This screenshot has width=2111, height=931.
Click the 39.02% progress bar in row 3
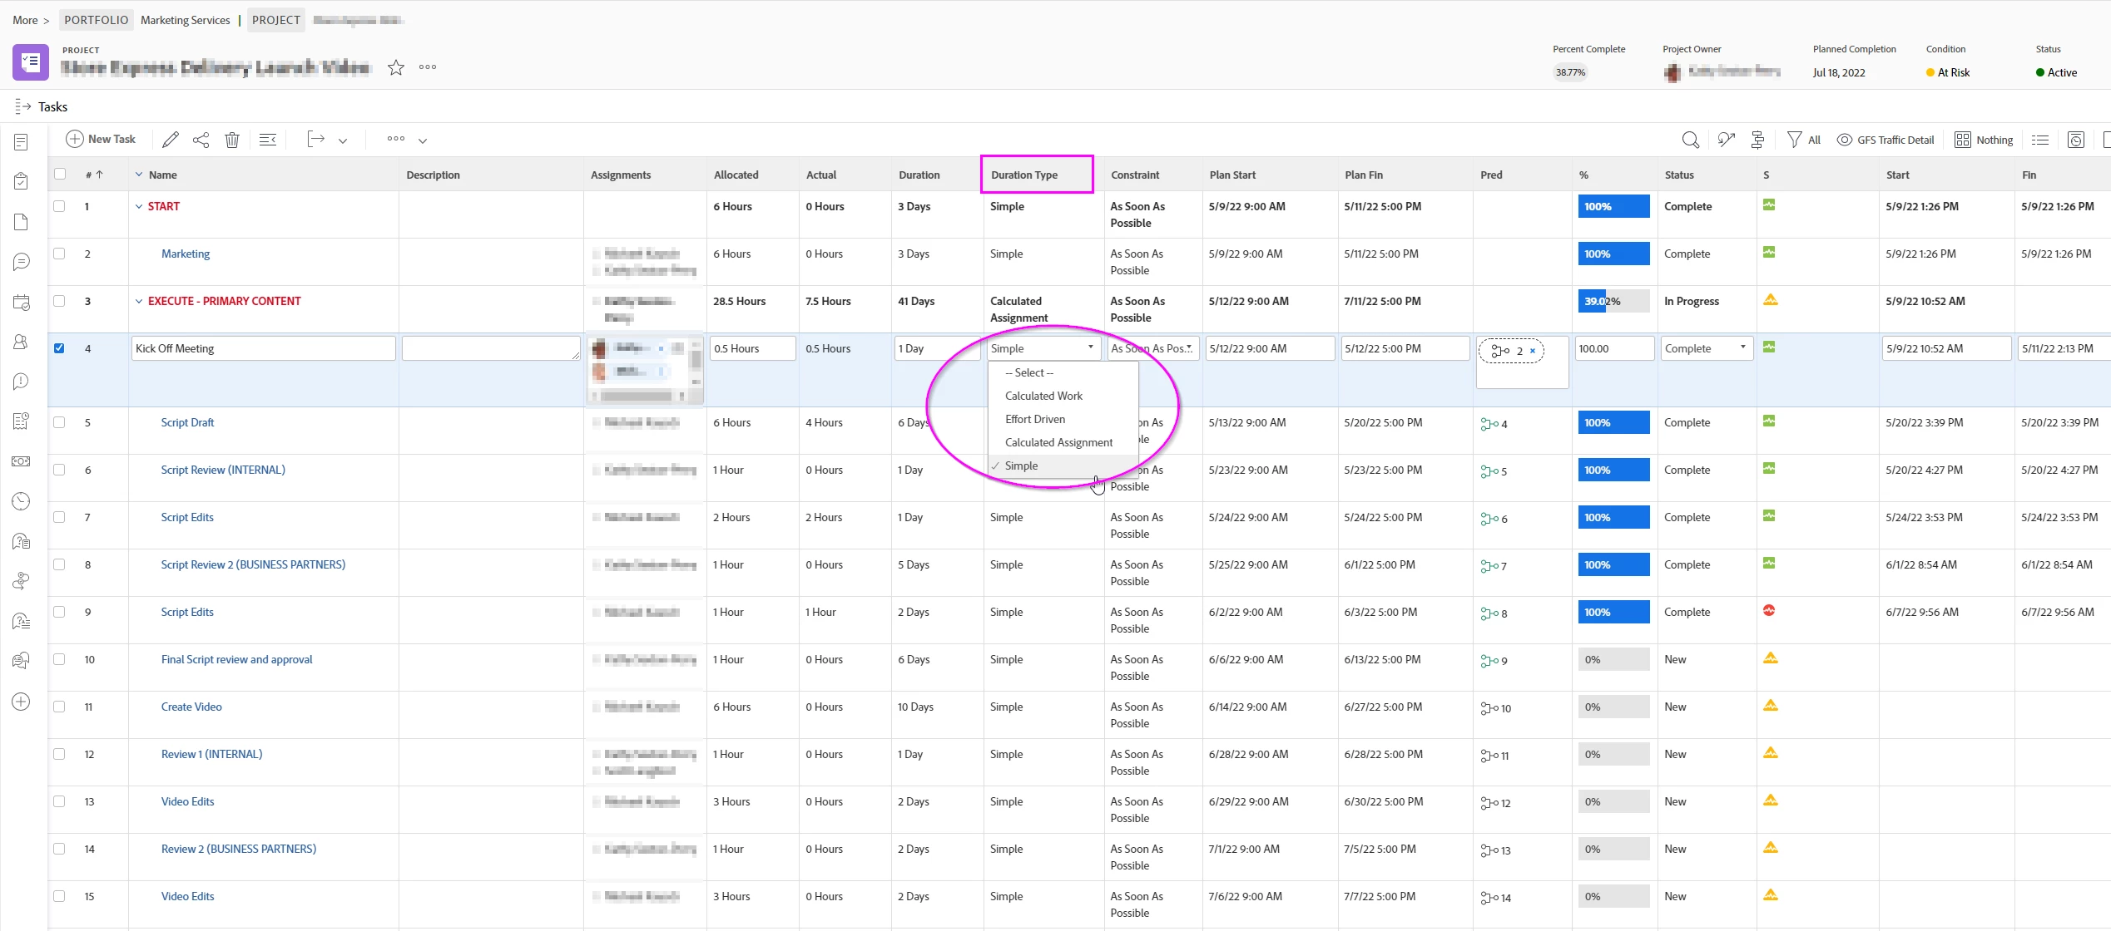click(x=1613, y=301)
